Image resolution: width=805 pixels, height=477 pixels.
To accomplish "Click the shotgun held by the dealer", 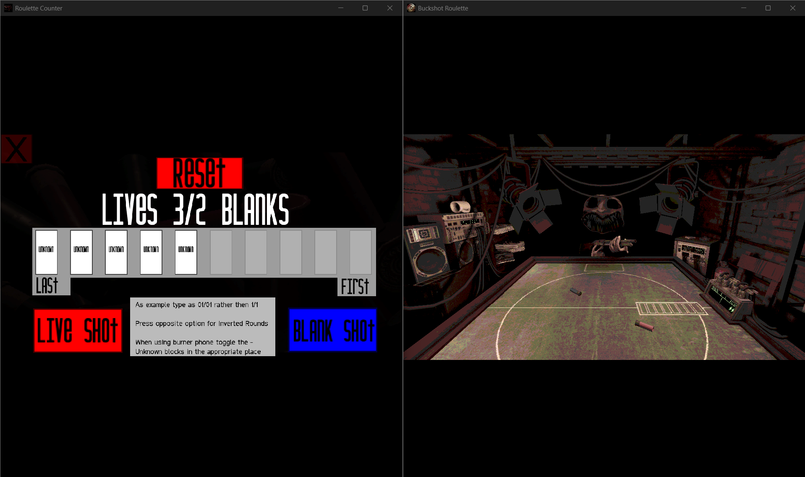I will pos(609,245).
